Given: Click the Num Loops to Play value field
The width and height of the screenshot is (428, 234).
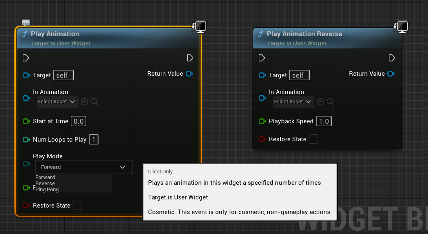Looking at the screenshot, I should click(94, 140).
